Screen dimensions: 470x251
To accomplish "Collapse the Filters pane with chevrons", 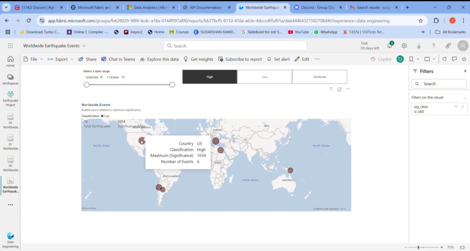I will tap(465, 71).
